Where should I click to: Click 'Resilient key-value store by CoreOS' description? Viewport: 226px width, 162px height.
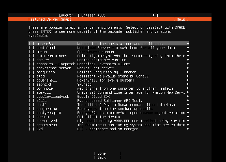point(113,76)
